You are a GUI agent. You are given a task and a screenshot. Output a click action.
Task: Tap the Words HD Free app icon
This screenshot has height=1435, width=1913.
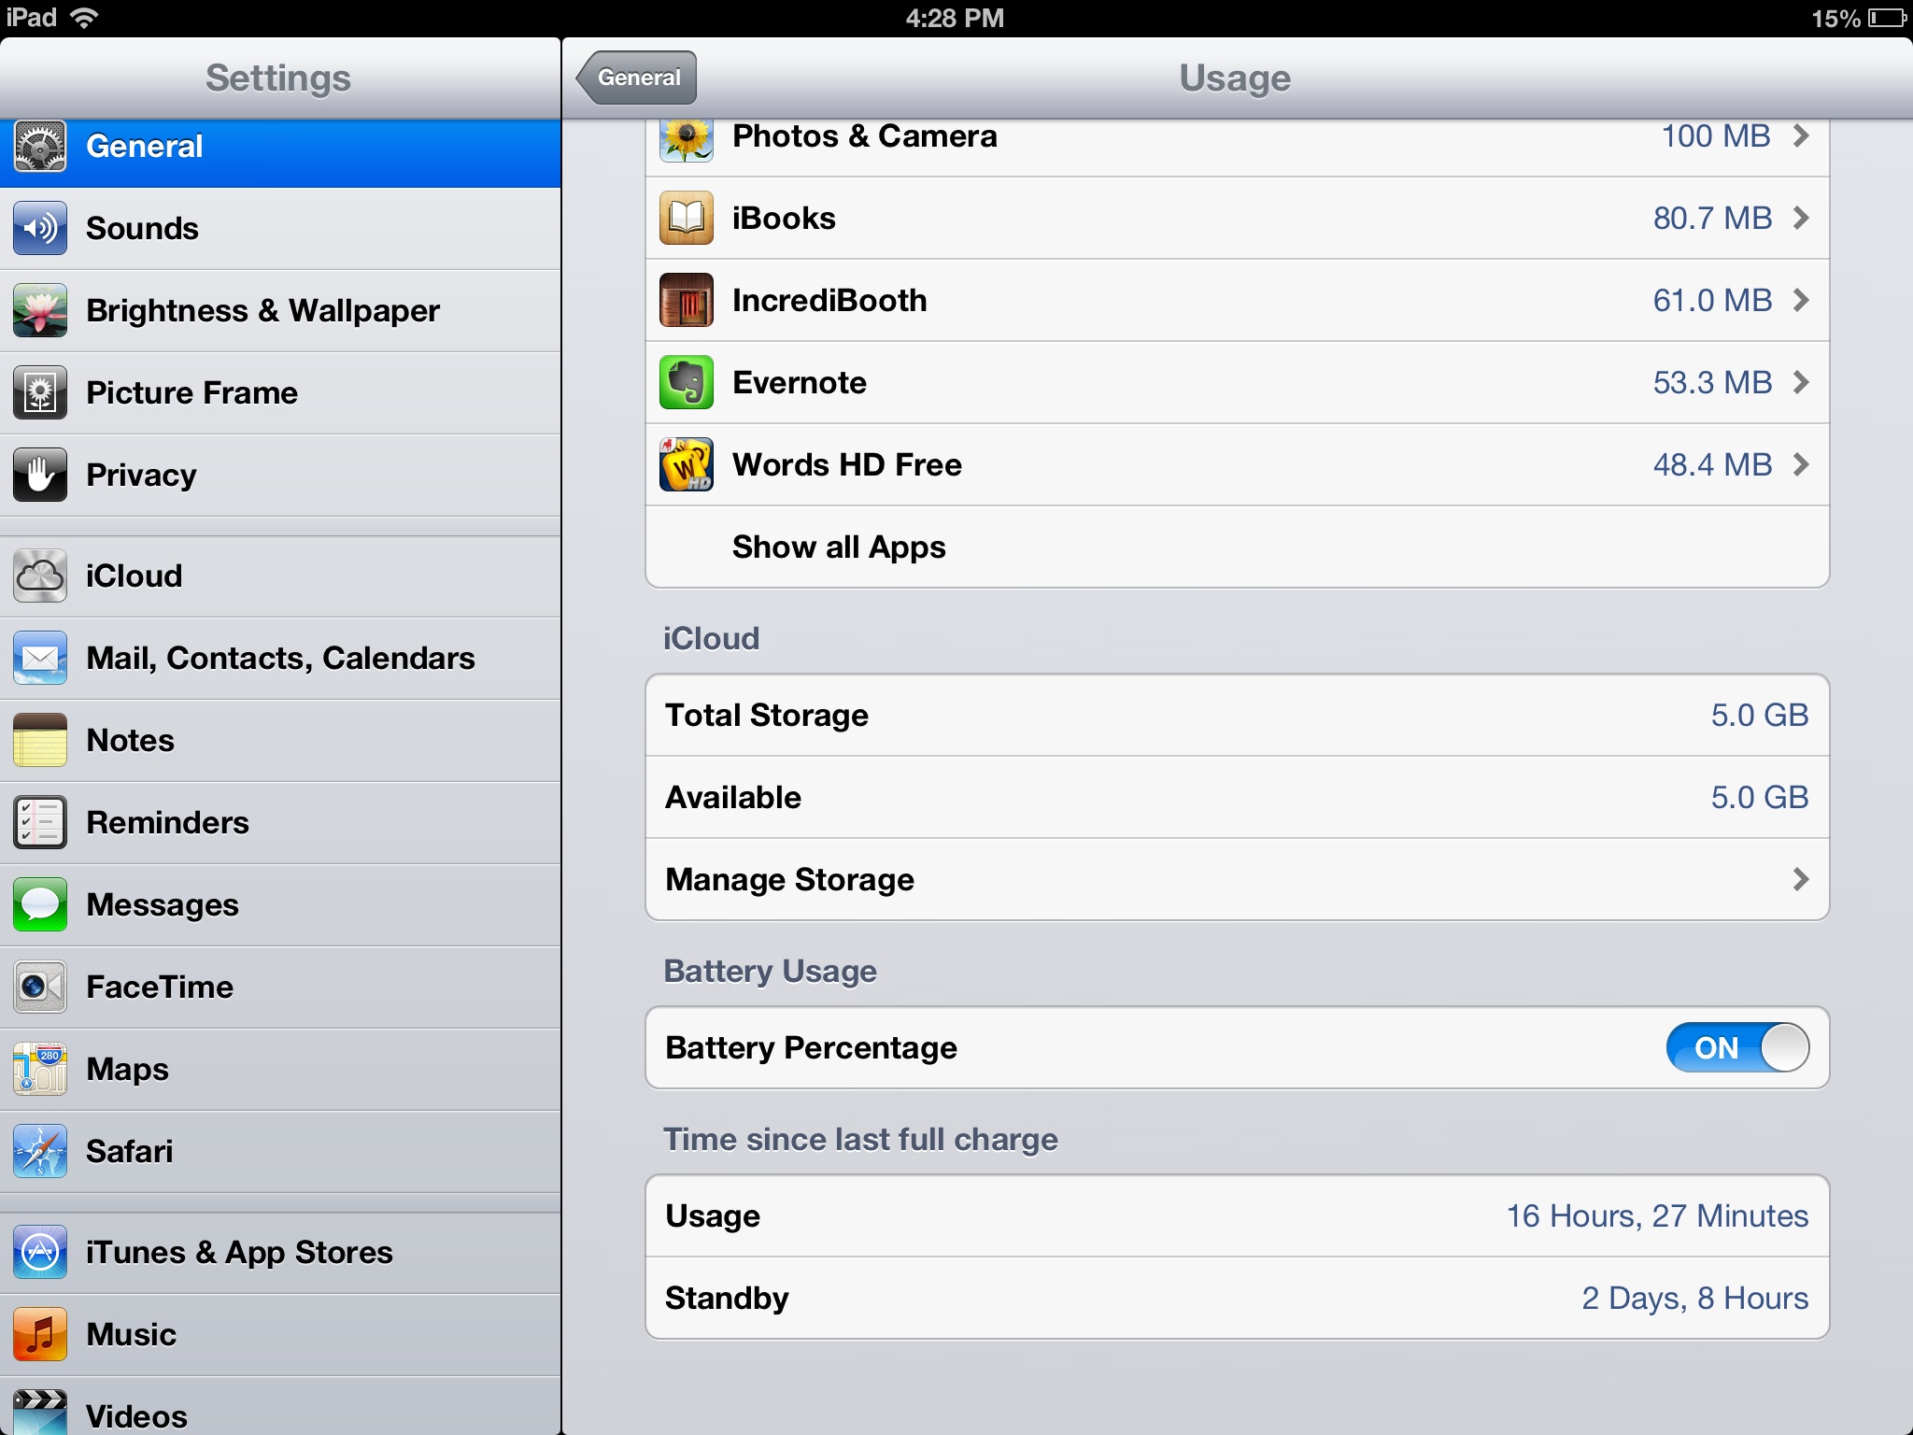687,464
